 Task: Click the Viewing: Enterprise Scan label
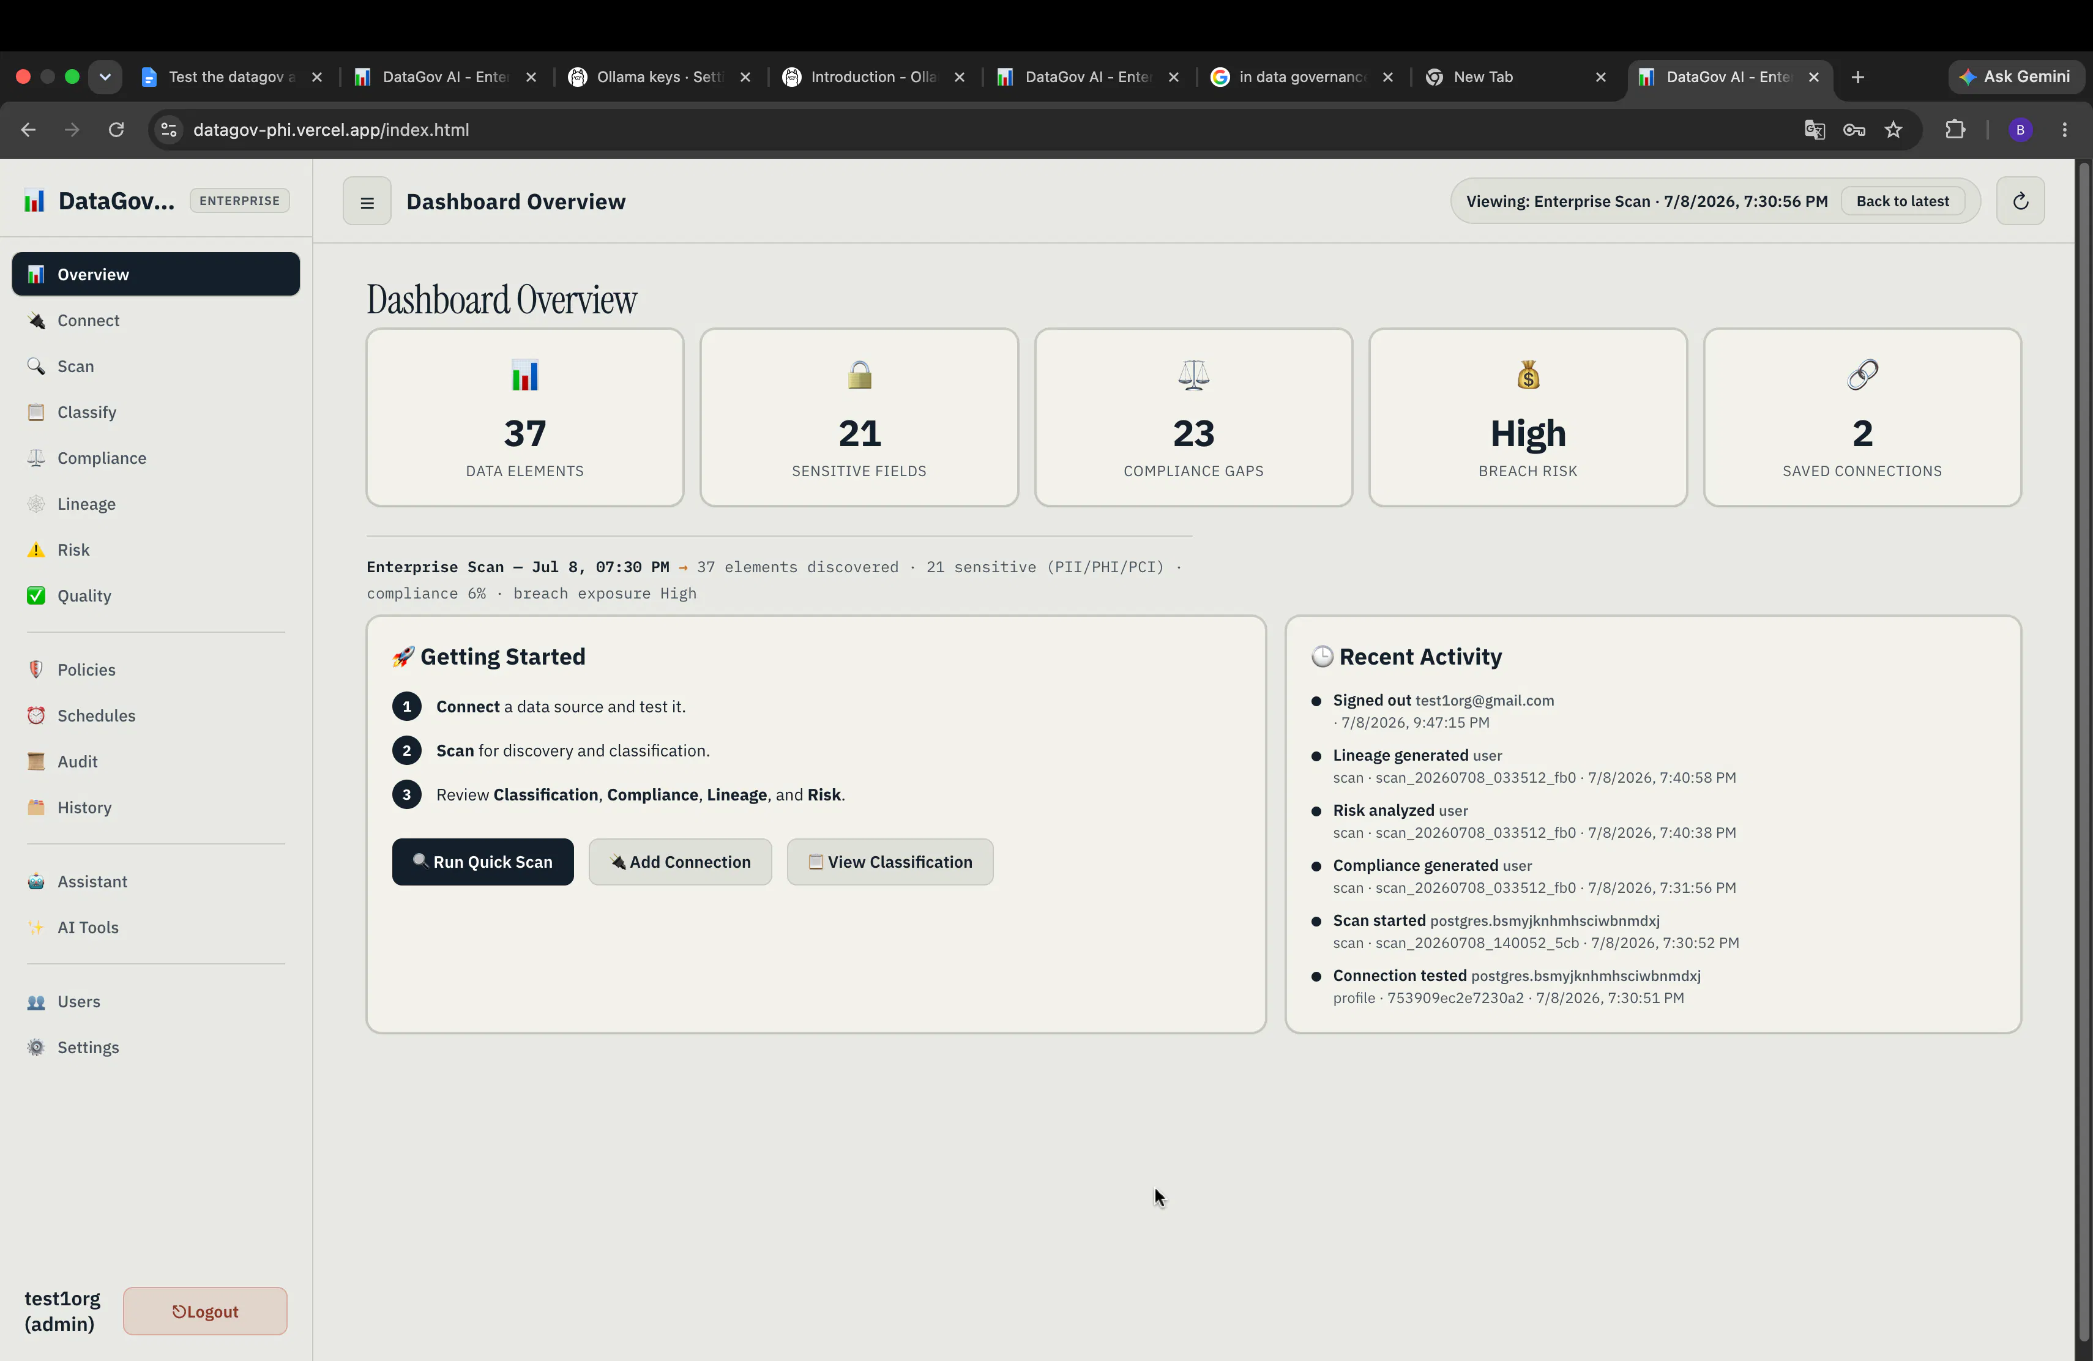point(1646,201)
